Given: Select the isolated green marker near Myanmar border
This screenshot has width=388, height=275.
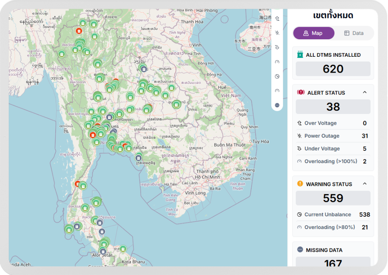Looking at the screenshot, I should (x=62, y=54).
